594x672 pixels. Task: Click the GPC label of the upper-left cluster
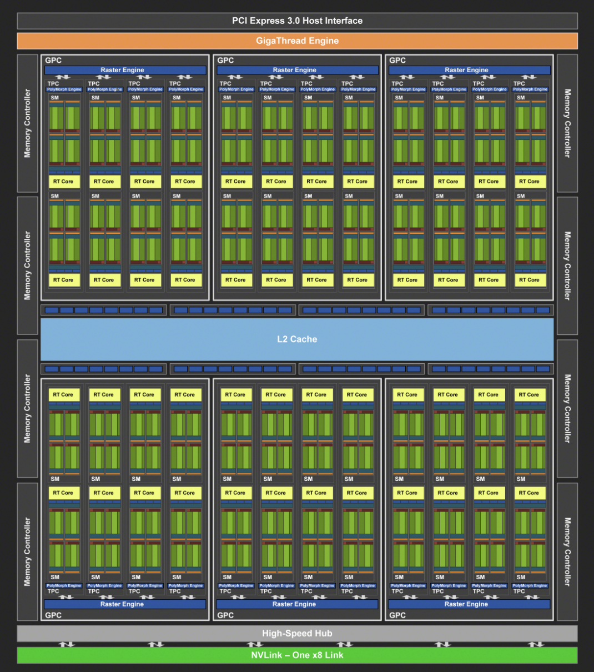tap(53, 60)
